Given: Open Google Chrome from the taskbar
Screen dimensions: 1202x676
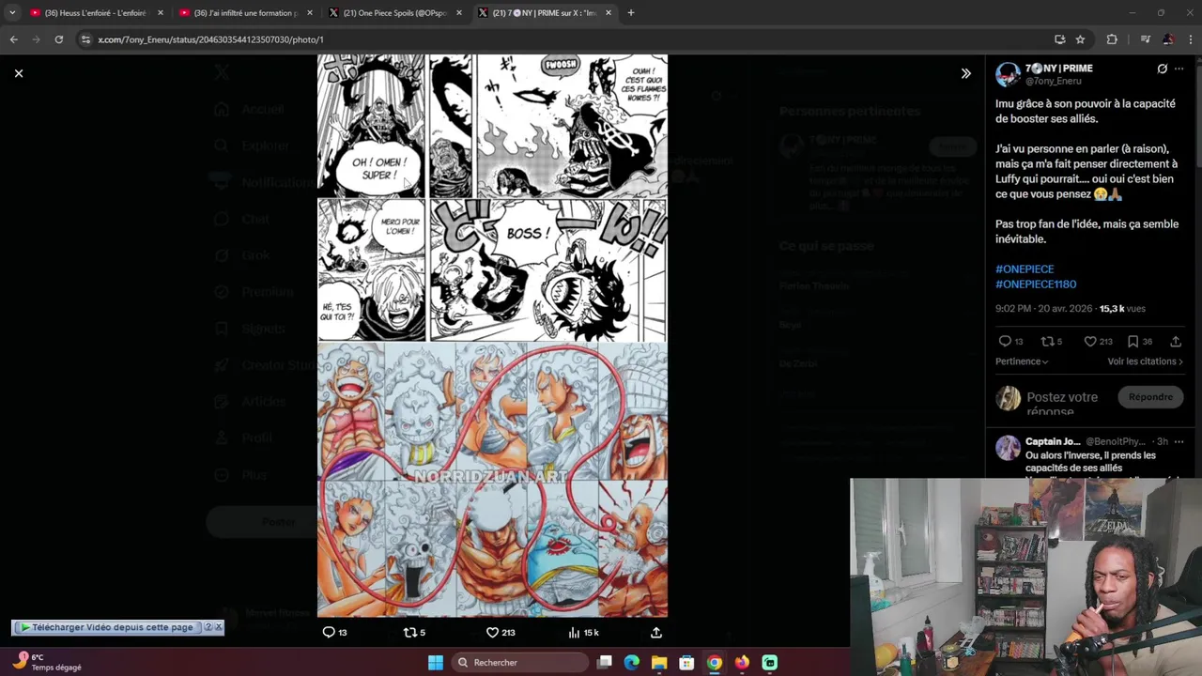Looking at the screenshot, I should 715,662.
